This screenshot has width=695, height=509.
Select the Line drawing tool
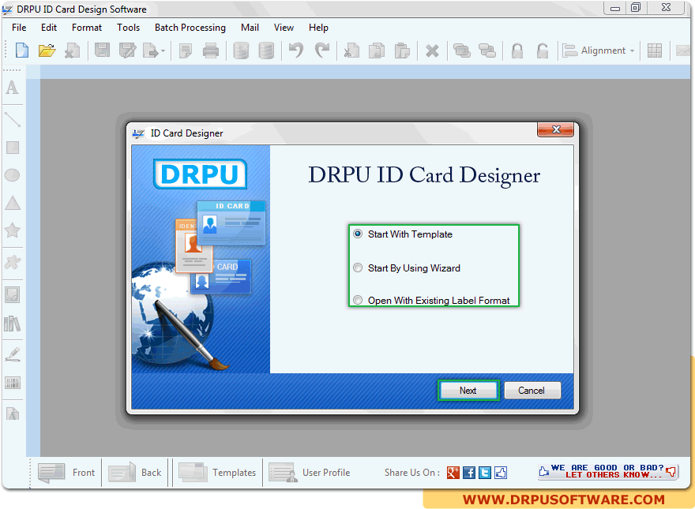coord(13,119)
